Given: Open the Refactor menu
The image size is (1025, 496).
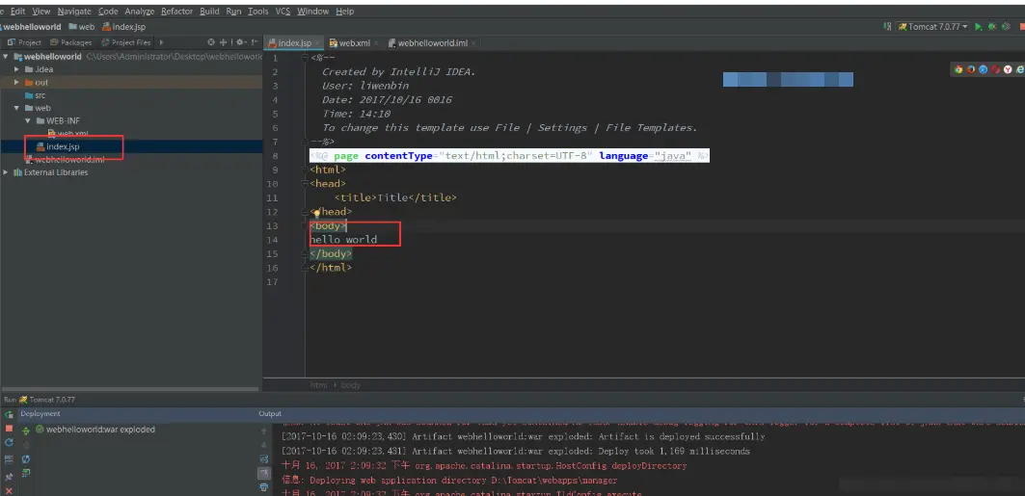Looking at the screenshot, I should coord(176,12).
